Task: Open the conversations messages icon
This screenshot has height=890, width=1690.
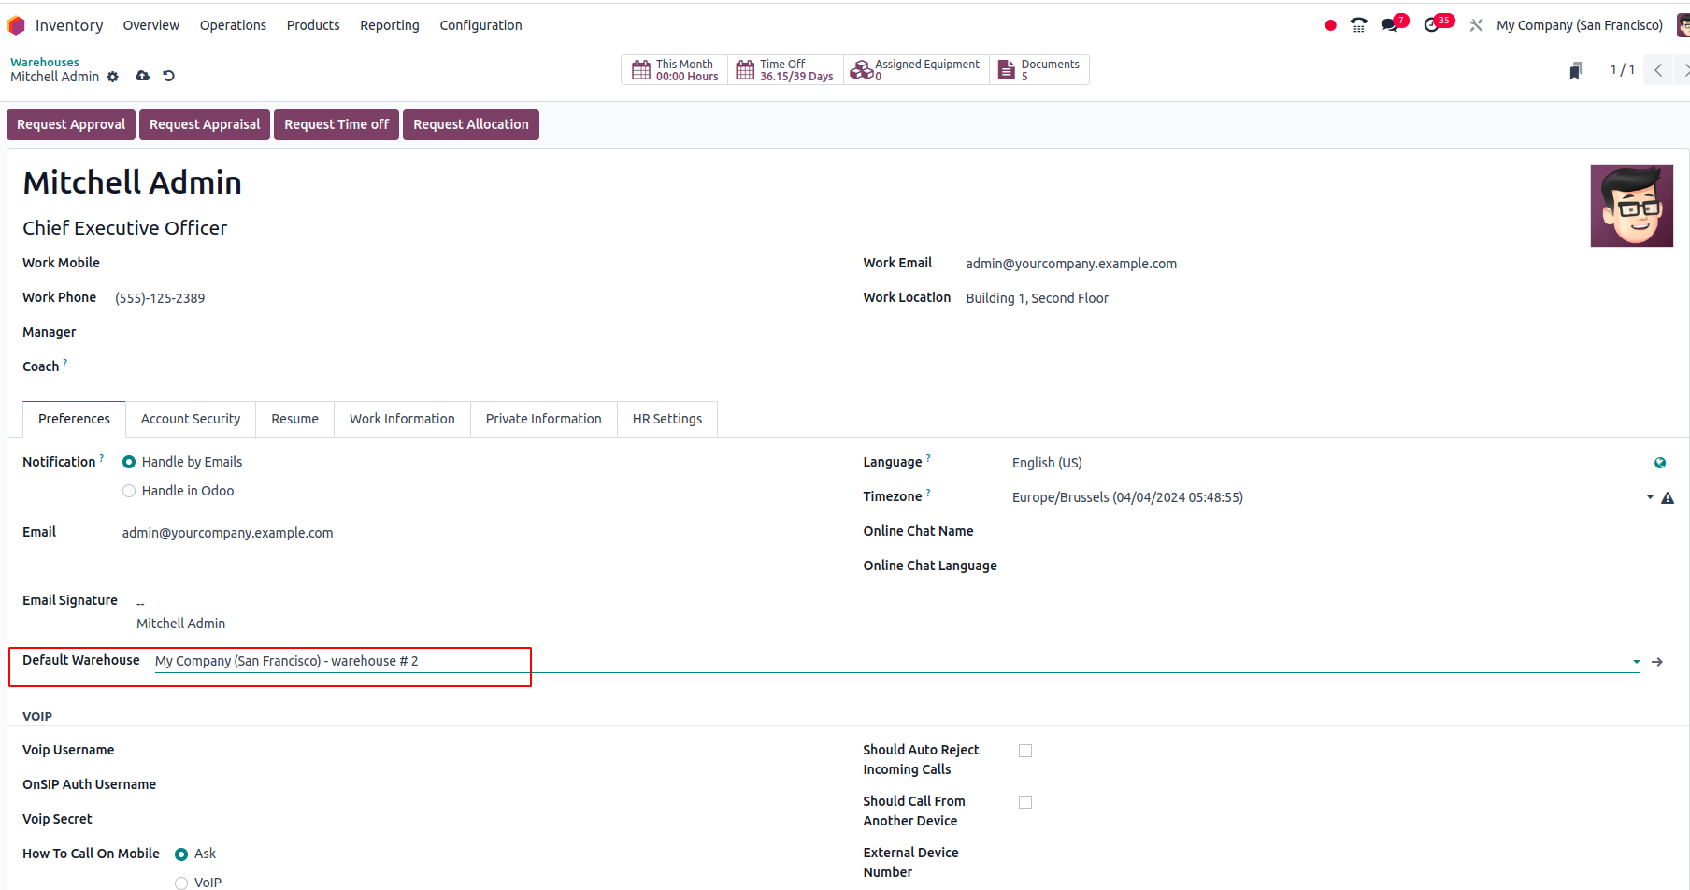Action: [x=1390, y=25]
